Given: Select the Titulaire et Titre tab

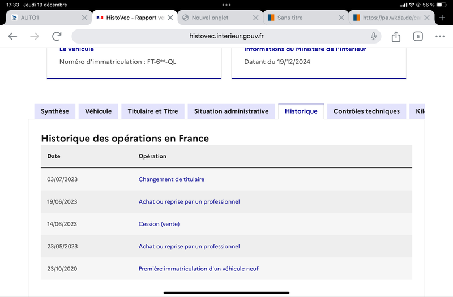Looking at the screenshot, I should coord(153,111).
